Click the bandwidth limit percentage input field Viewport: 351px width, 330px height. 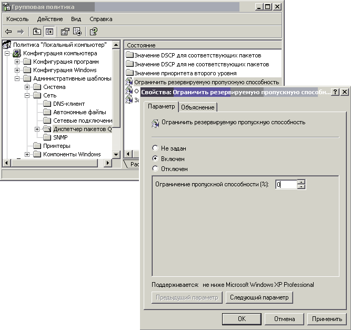pos(286,185)
